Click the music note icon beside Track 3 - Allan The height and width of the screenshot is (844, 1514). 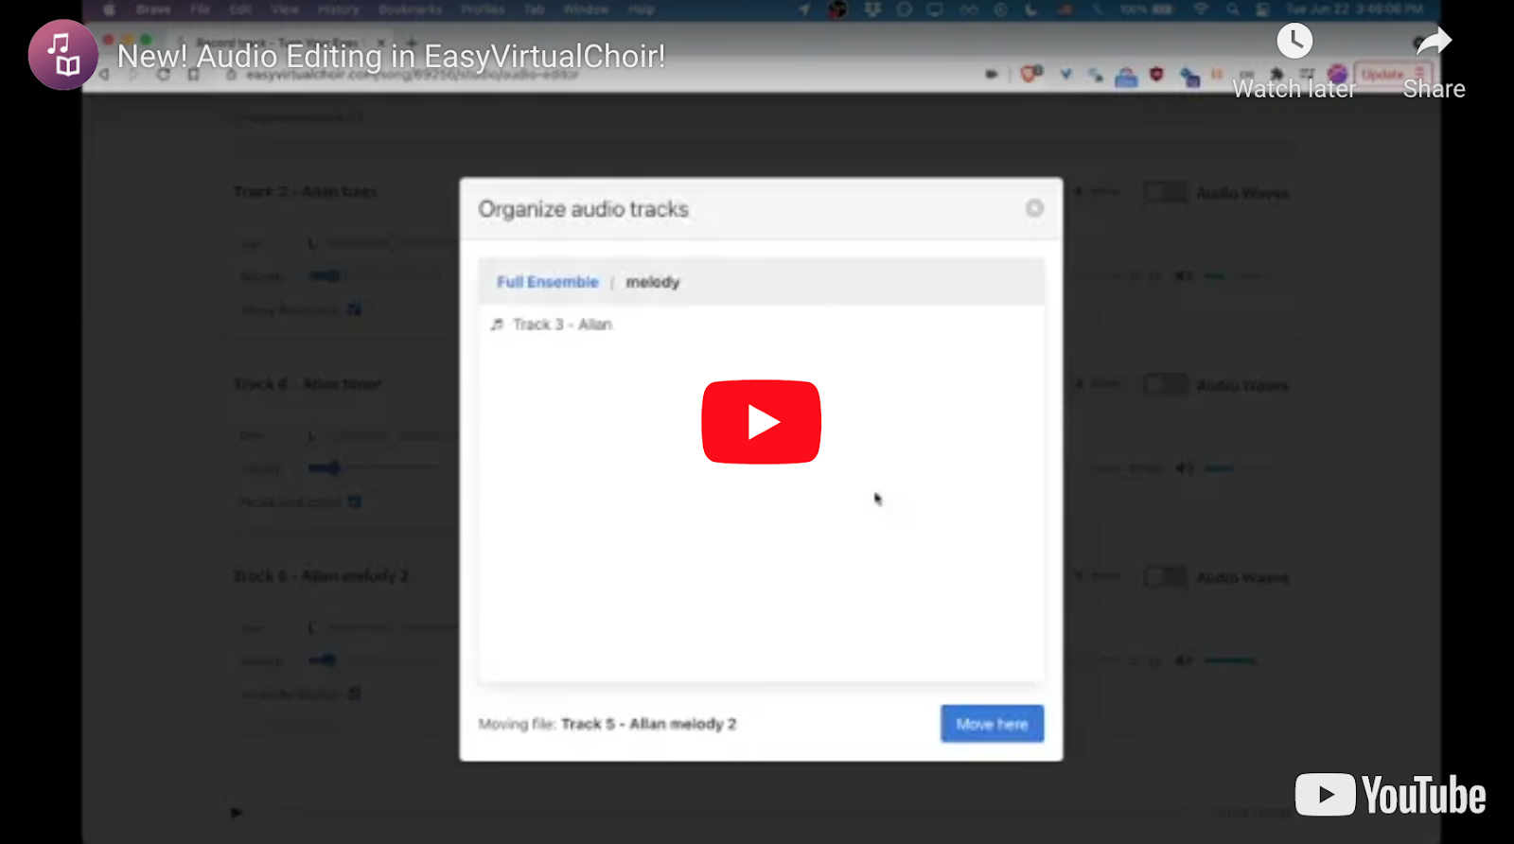point(497,325)
